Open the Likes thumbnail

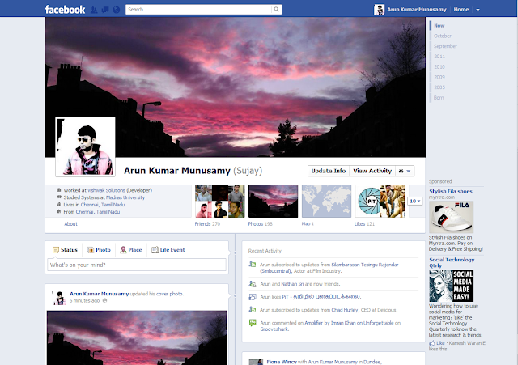(x=380, y=201)
